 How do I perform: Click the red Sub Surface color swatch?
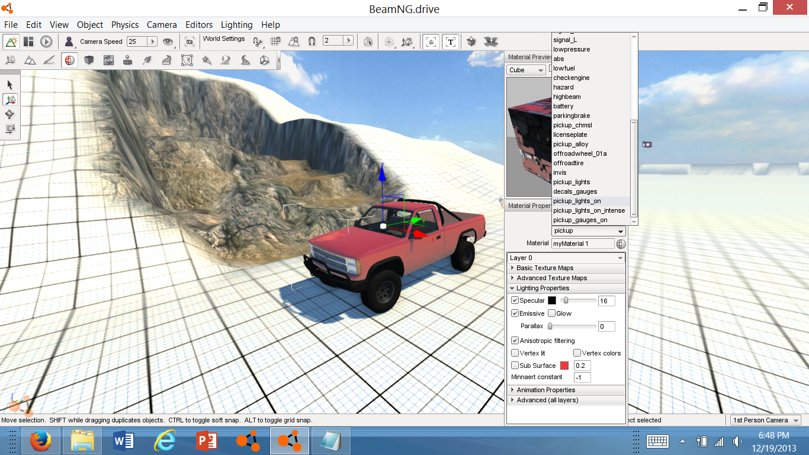[x=564, y=366]
